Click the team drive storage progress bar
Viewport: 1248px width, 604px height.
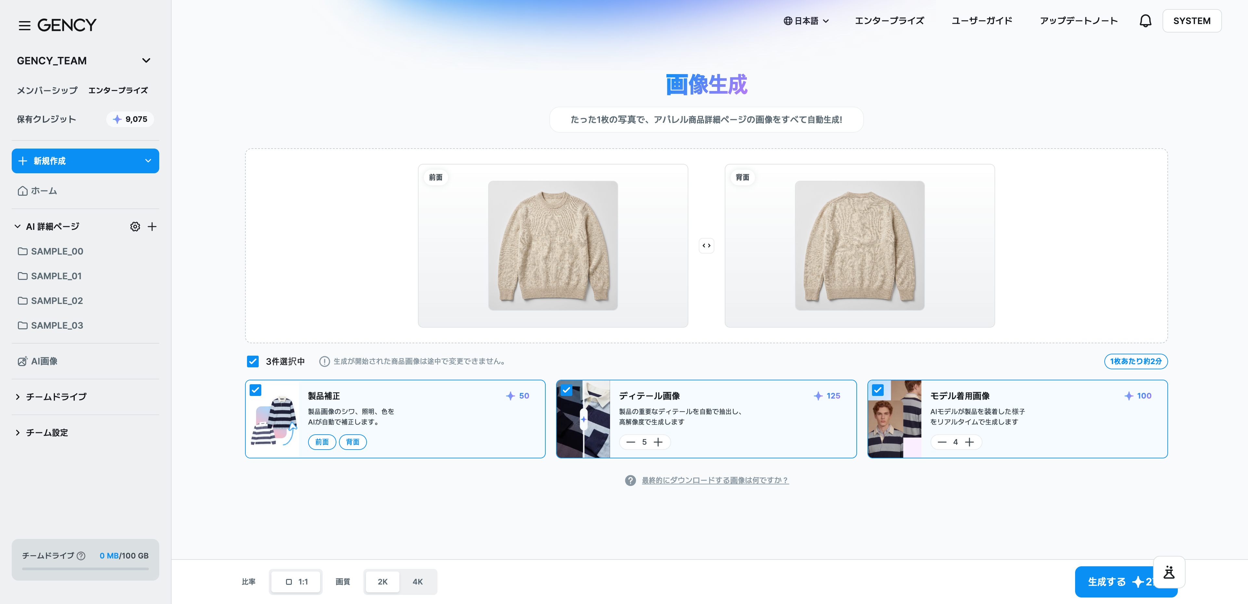(85, 569)
